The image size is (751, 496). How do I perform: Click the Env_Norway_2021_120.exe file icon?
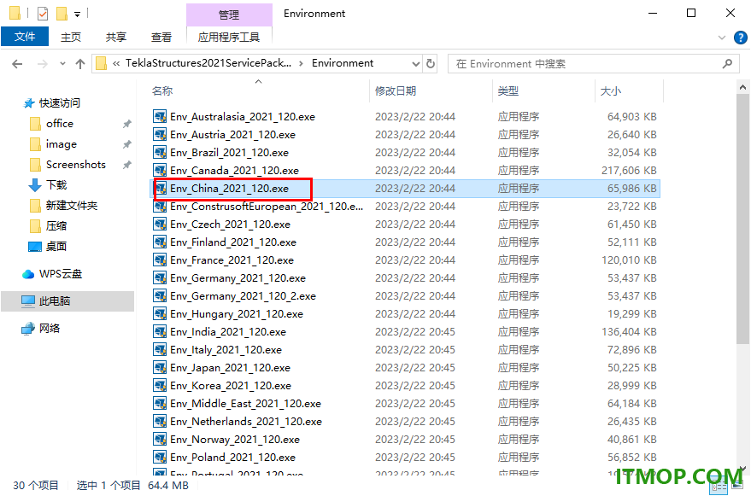pyautogui.click(x=160, y=439)
